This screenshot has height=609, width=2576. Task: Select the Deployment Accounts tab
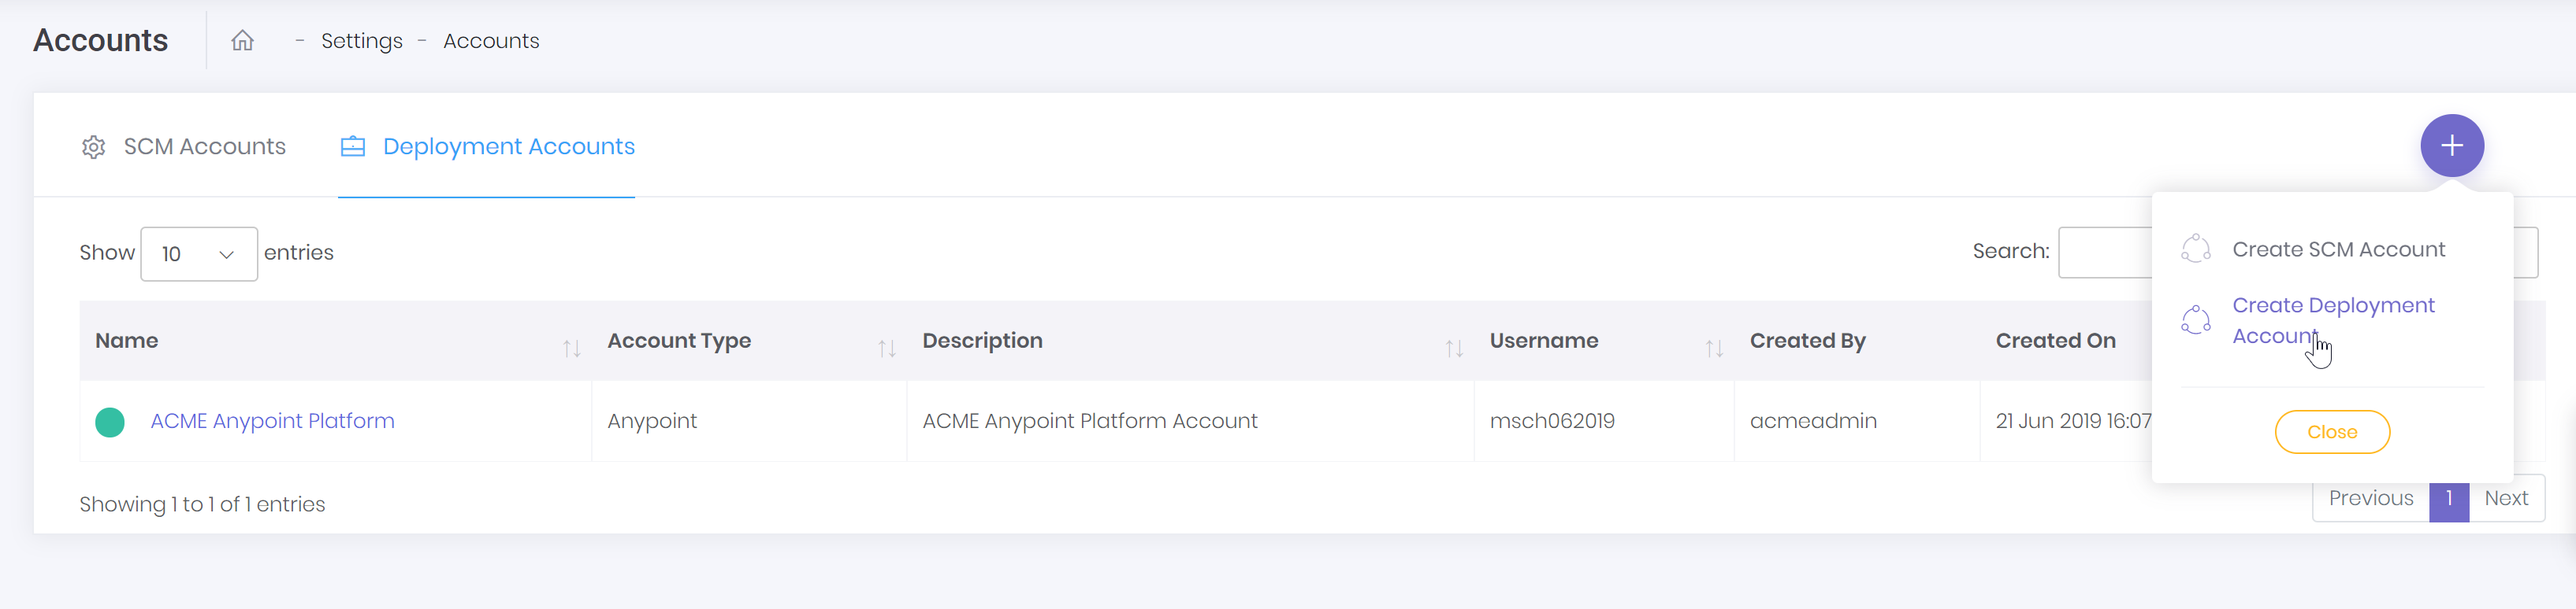coord(487,147)
